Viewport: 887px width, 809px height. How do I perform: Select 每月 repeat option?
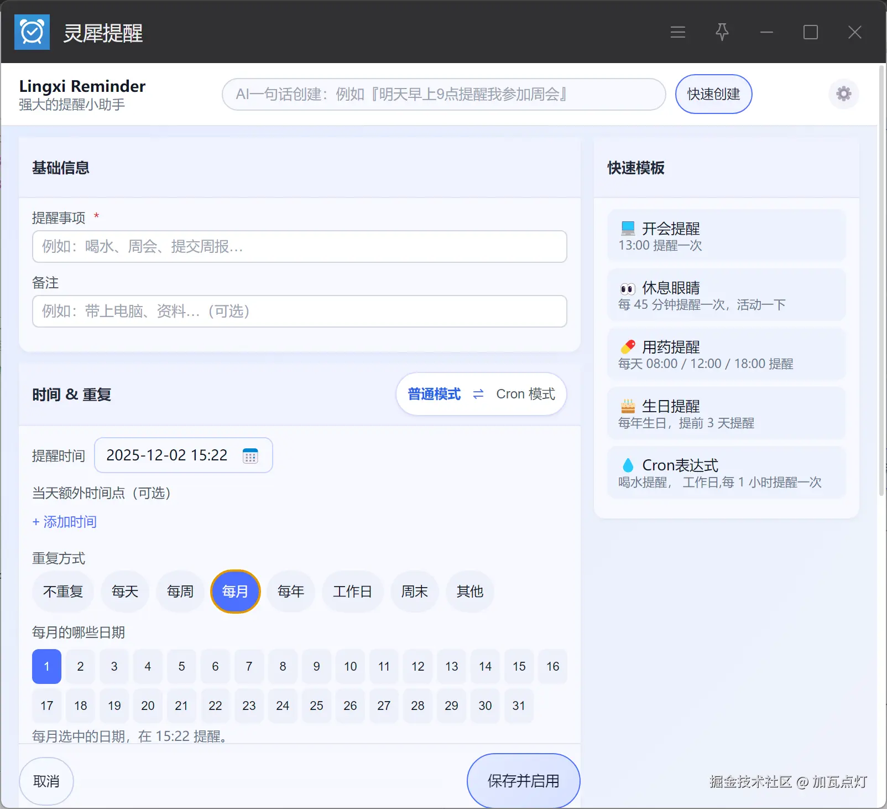(x=236, y=592)
